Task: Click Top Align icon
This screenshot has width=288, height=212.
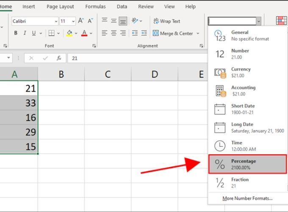Action: click(105, 21)
